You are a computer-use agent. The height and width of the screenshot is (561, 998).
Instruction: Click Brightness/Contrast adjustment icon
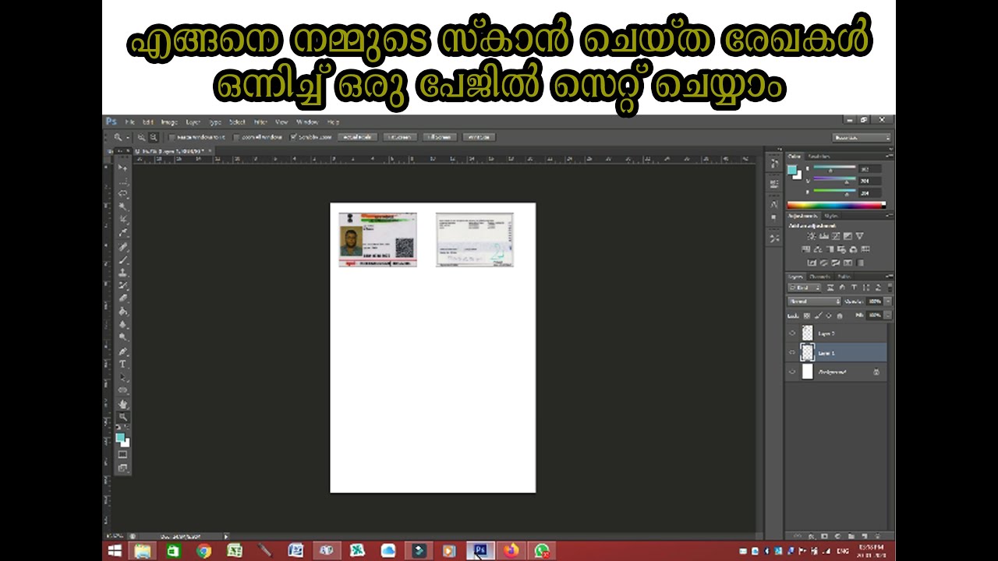pos(812,235)
